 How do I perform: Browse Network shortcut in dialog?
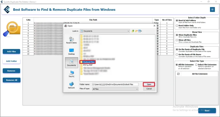pos(71,85)
